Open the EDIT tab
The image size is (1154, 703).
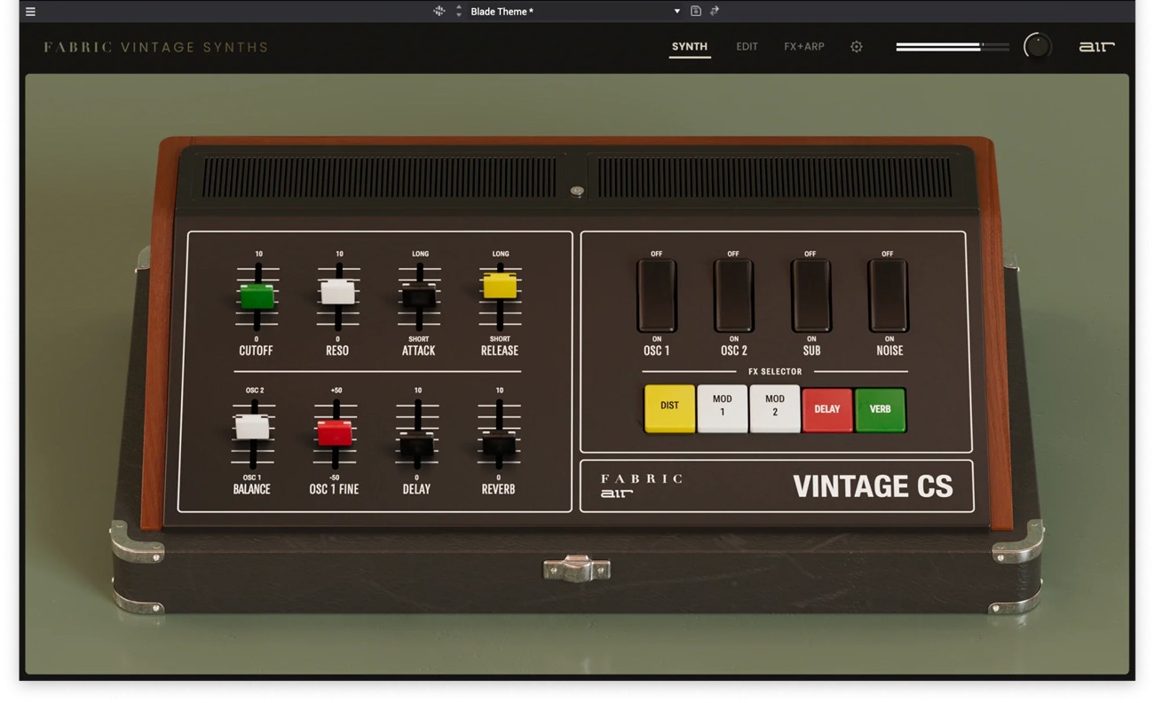click(x=747, y=47)
